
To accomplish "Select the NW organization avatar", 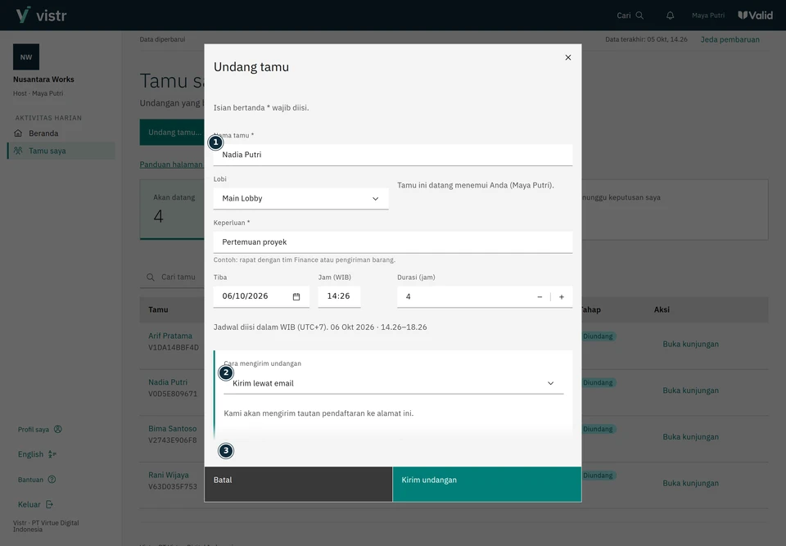I will tap(26, 57).
